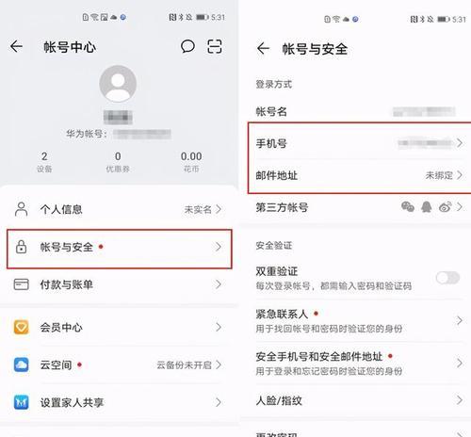Tap the 设置家人共享 family icon
The height and width of the screenshot is (437, 471).
coord(22,402)
